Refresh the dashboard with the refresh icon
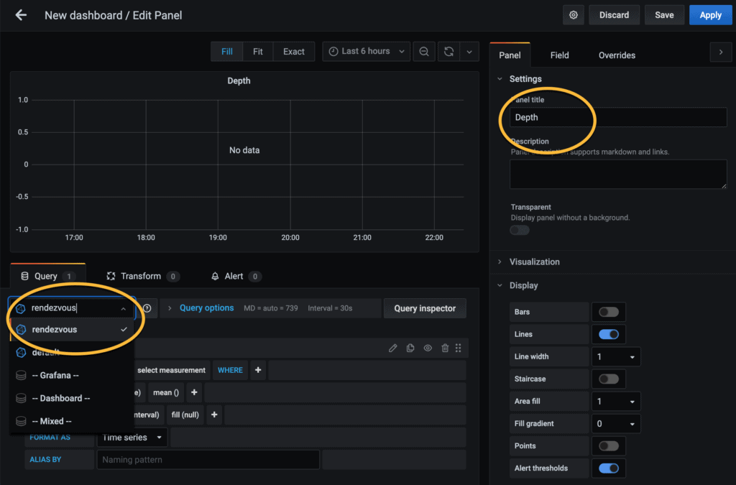The height and width of the screenshot is (485, 736). (448, 52)
